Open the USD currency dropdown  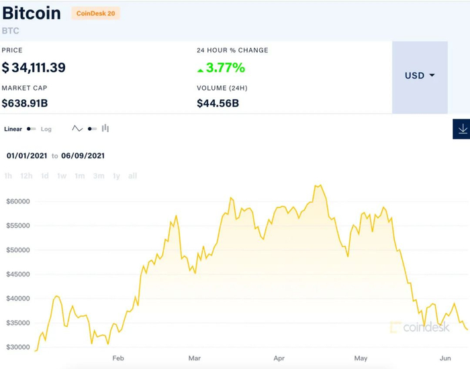point(420,76)
